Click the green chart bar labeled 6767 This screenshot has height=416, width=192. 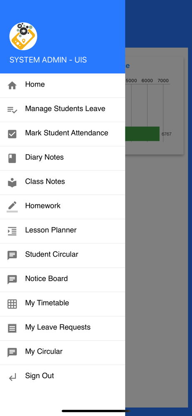click(x=143, y=134)
